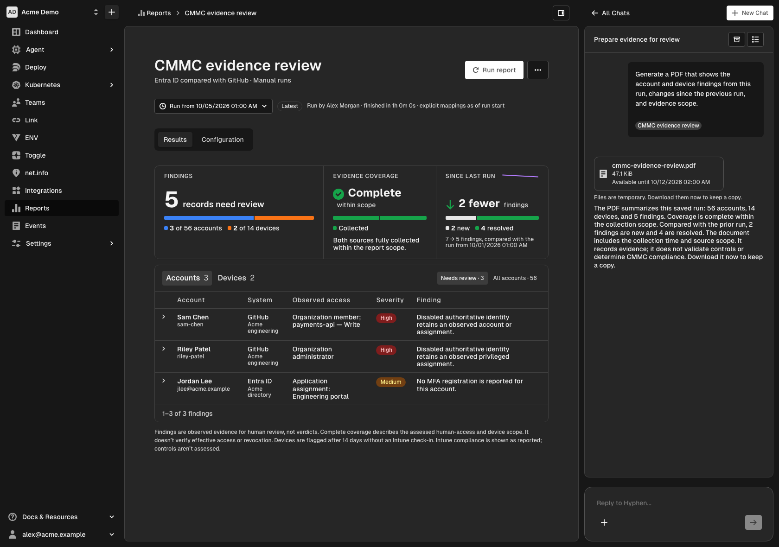Viewport: 779px width, 547px height.
Task: Click the Finding column header
Action: point(428,300)
